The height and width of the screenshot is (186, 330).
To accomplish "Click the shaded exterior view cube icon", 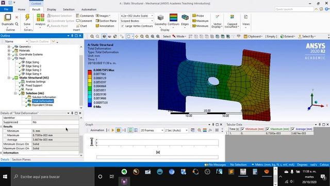I will tap(104, 37).
